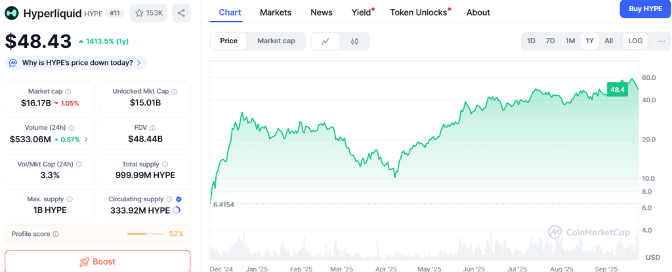Screen dimensions: 672x272
Task: Click the Market cap info icon
Action: [x=68, y=92]
